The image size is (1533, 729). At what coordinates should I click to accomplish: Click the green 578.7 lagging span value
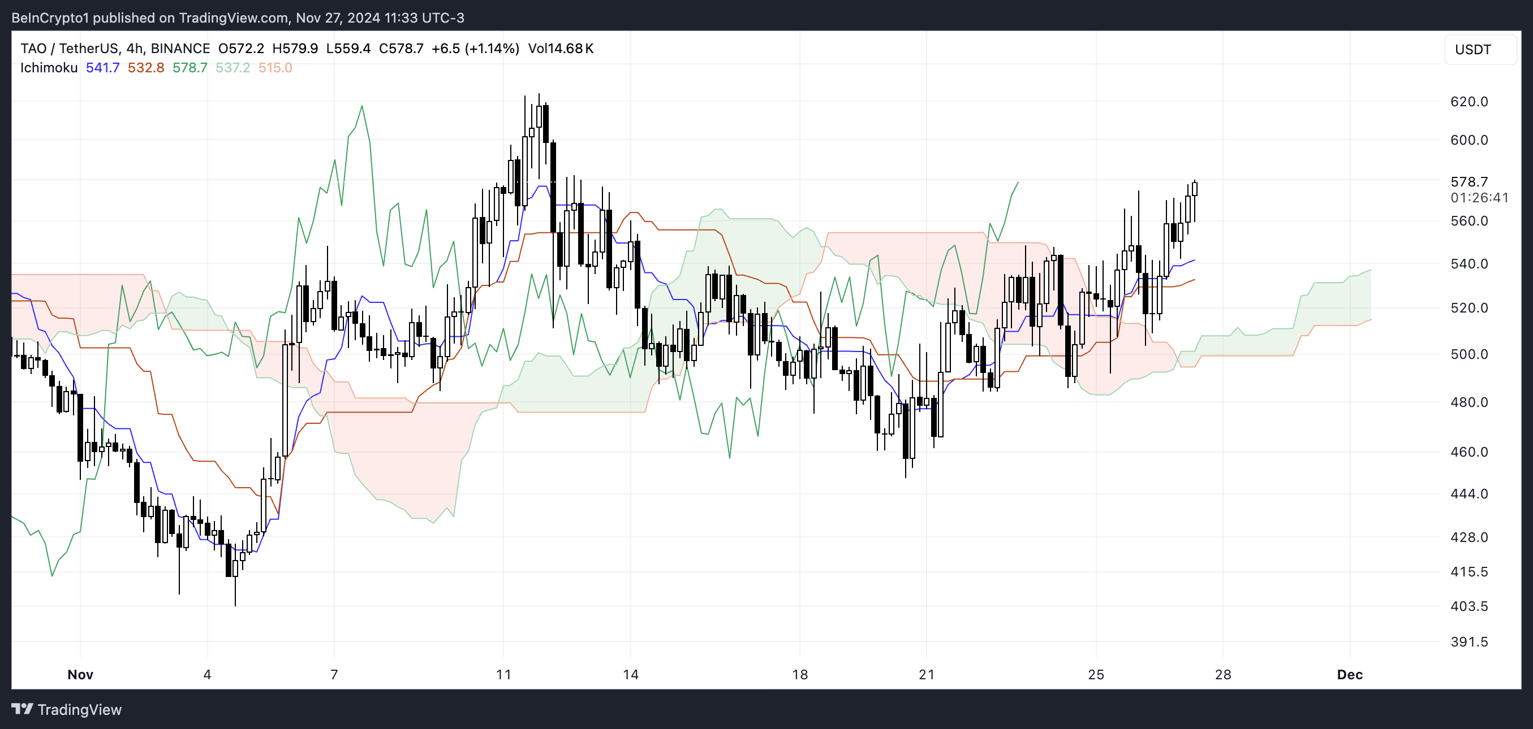click(x=190, y=68)
